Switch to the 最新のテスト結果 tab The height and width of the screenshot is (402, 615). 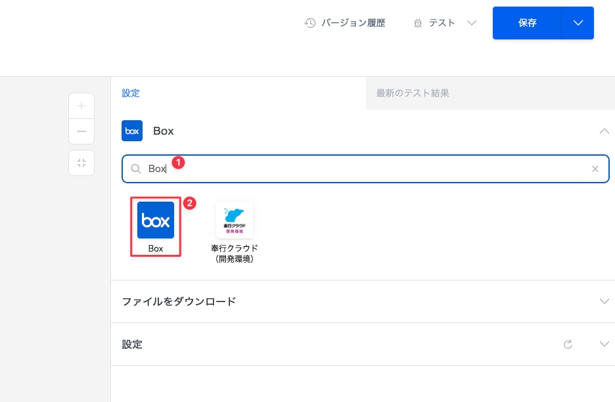click(413, 93)
